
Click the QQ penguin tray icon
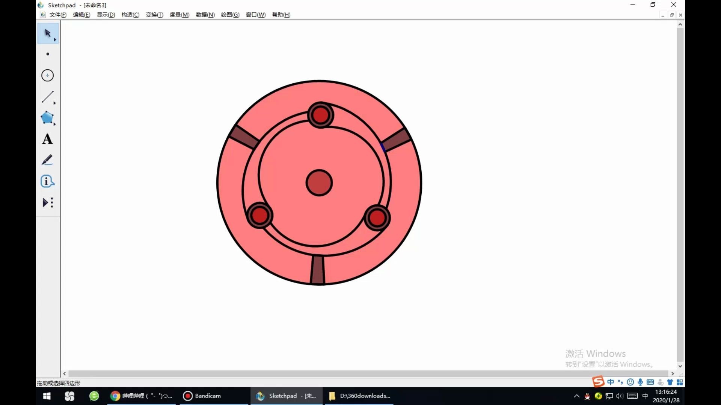587,396
